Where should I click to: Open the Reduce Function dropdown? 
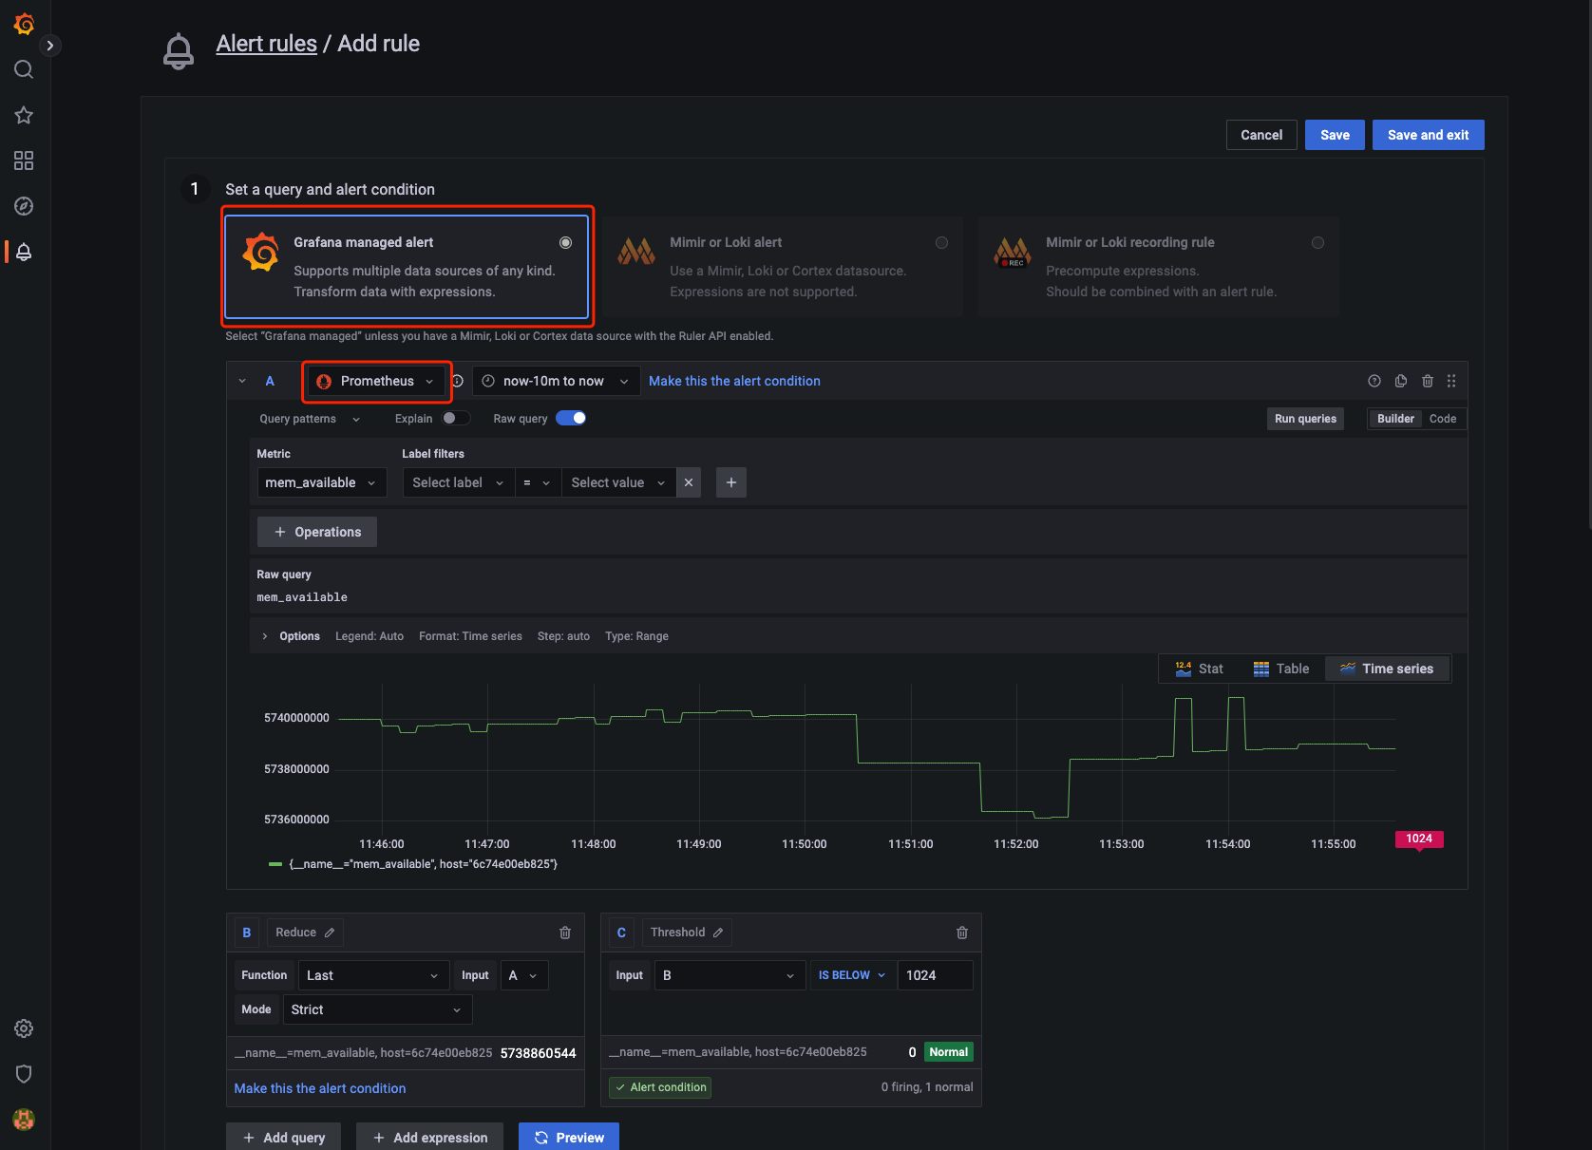[x=372, y=975]
